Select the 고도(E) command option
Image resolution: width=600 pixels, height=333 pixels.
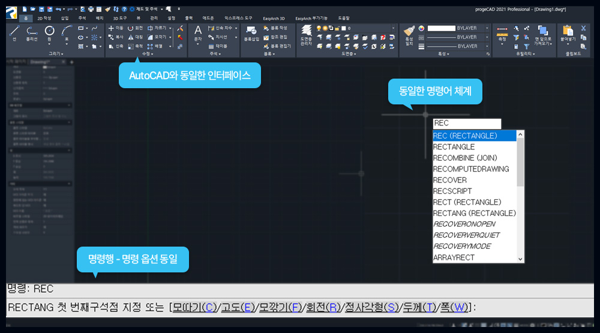[238, 307]
